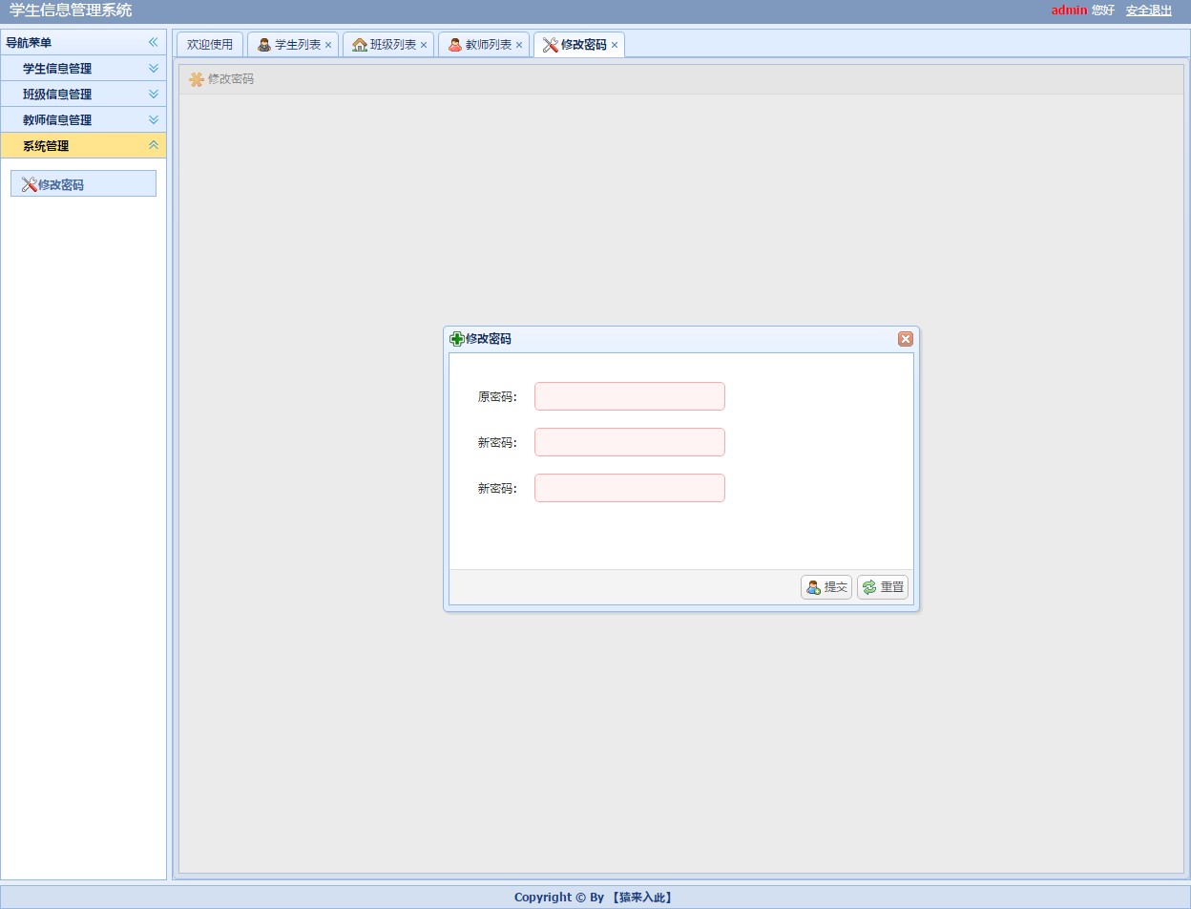Click the panel header asterisk icon
Image resolution: width=1191 pixels, height=909 pixels.
197,79
